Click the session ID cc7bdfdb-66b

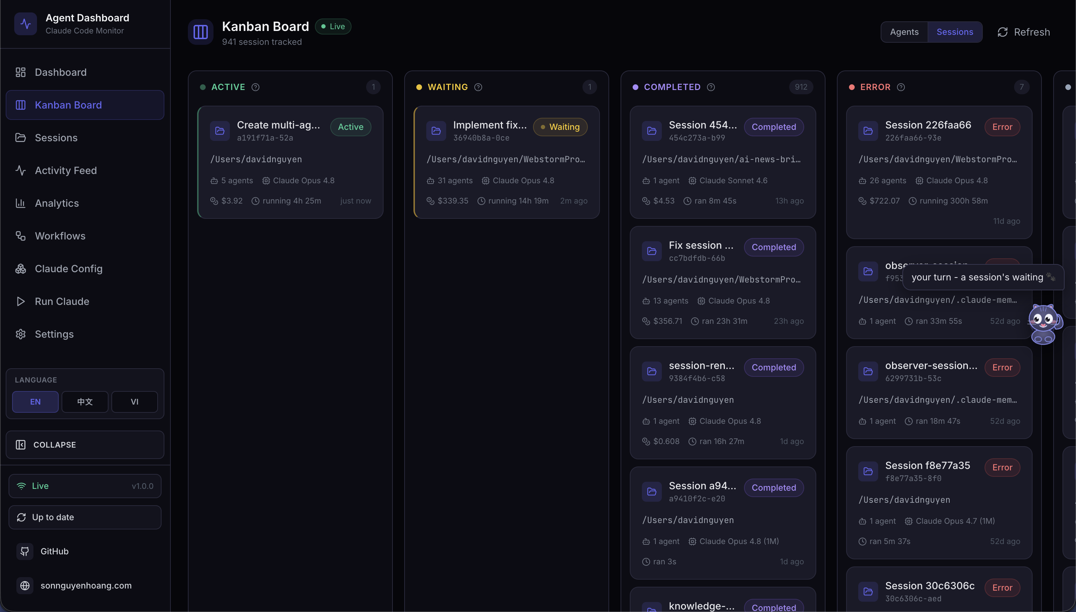coord(697,258)
